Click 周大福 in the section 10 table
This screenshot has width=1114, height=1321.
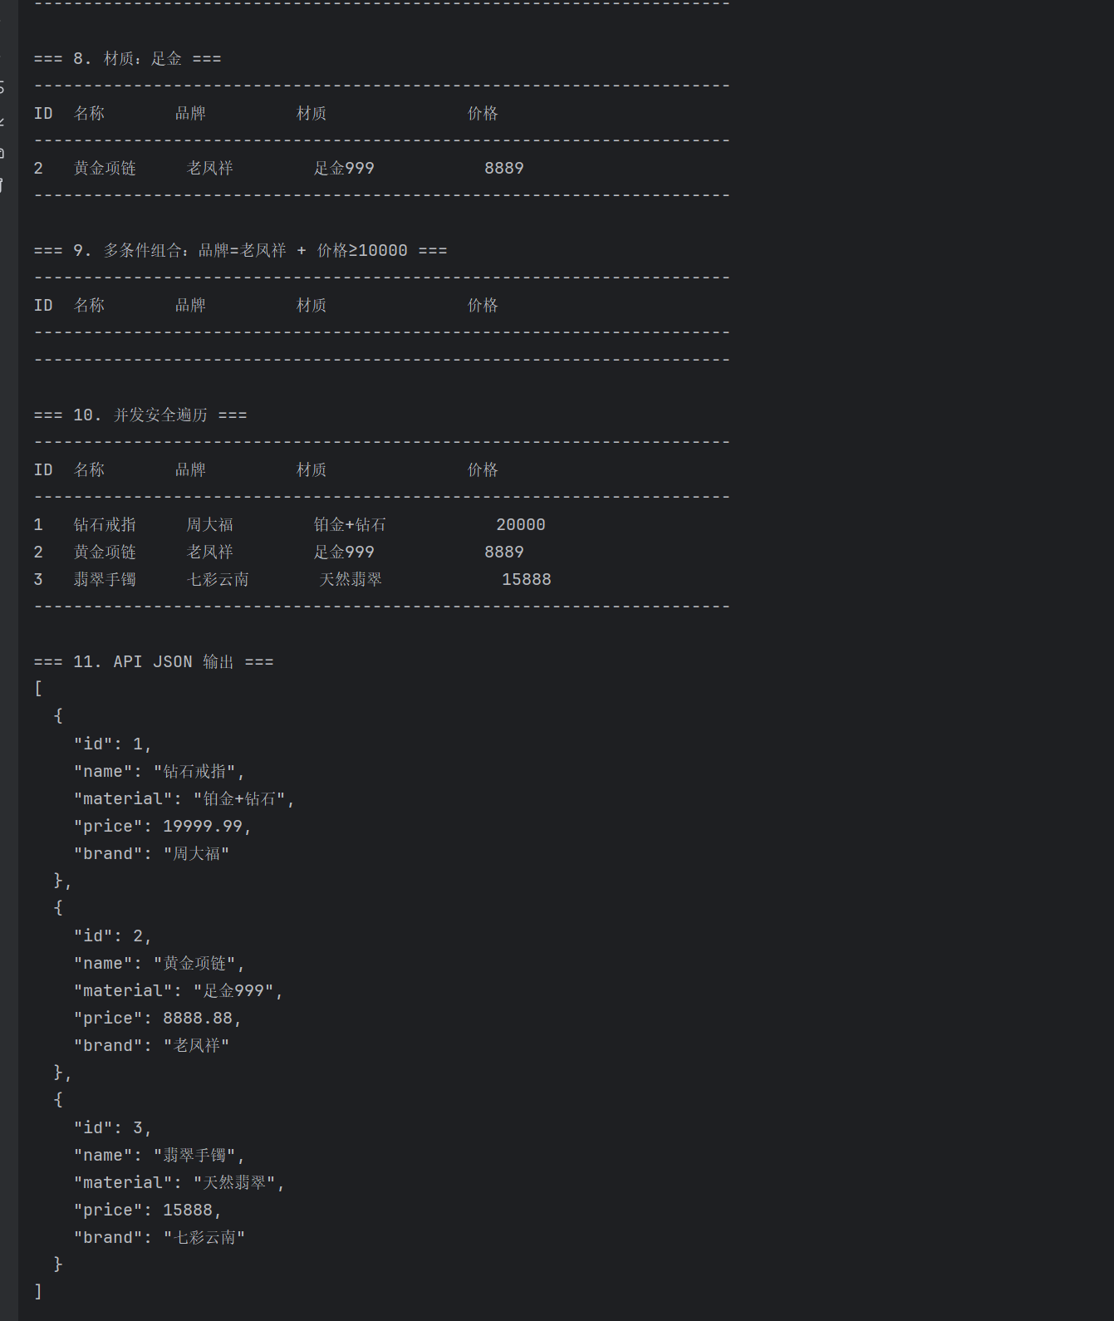[x=210, y=525]
